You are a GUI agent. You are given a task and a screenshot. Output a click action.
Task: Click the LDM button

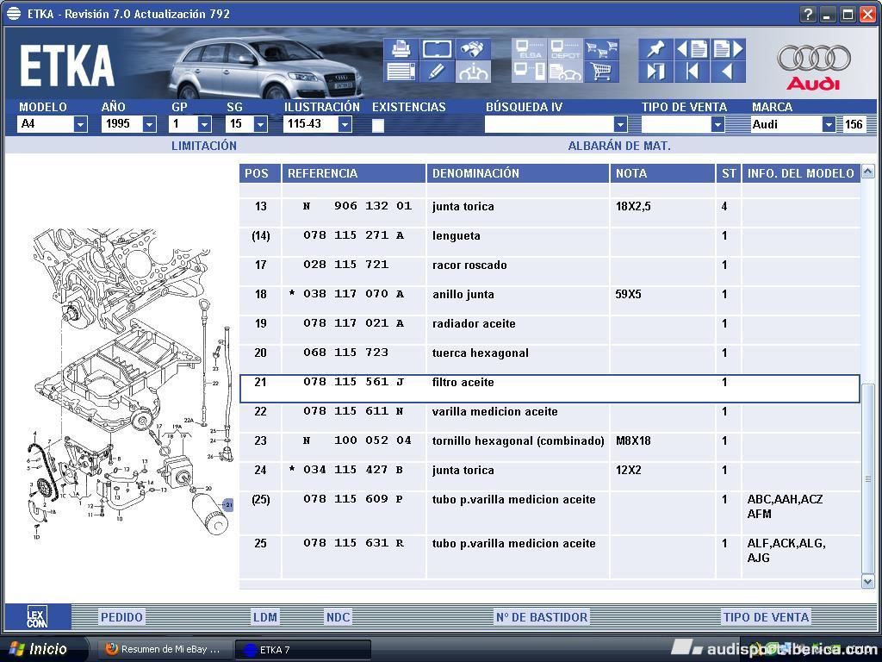[265, 617]
